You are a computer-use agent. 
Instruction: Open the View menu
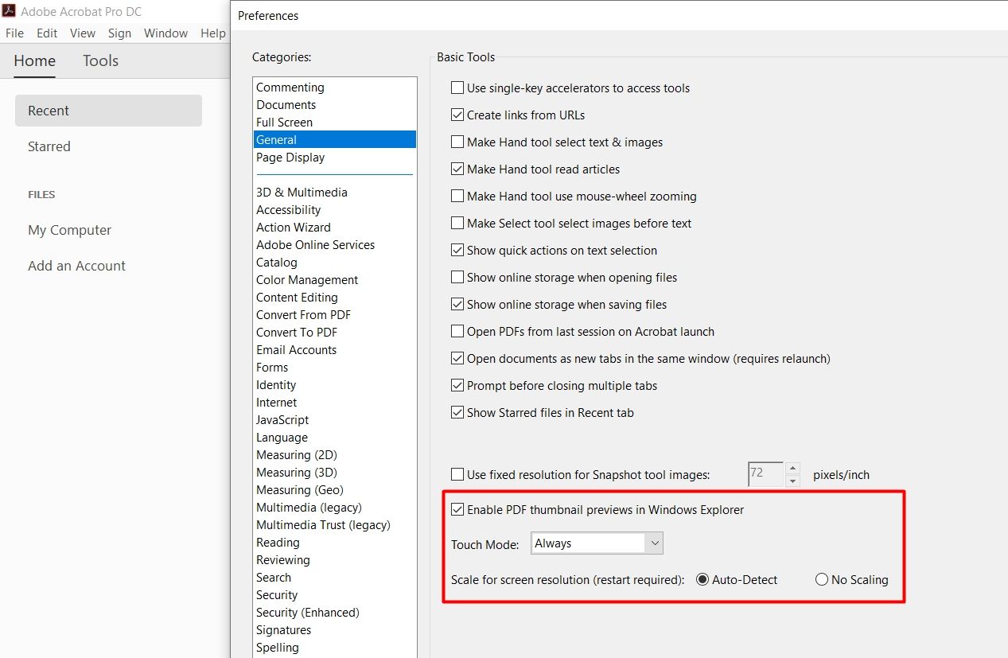[x=83, y=33]
